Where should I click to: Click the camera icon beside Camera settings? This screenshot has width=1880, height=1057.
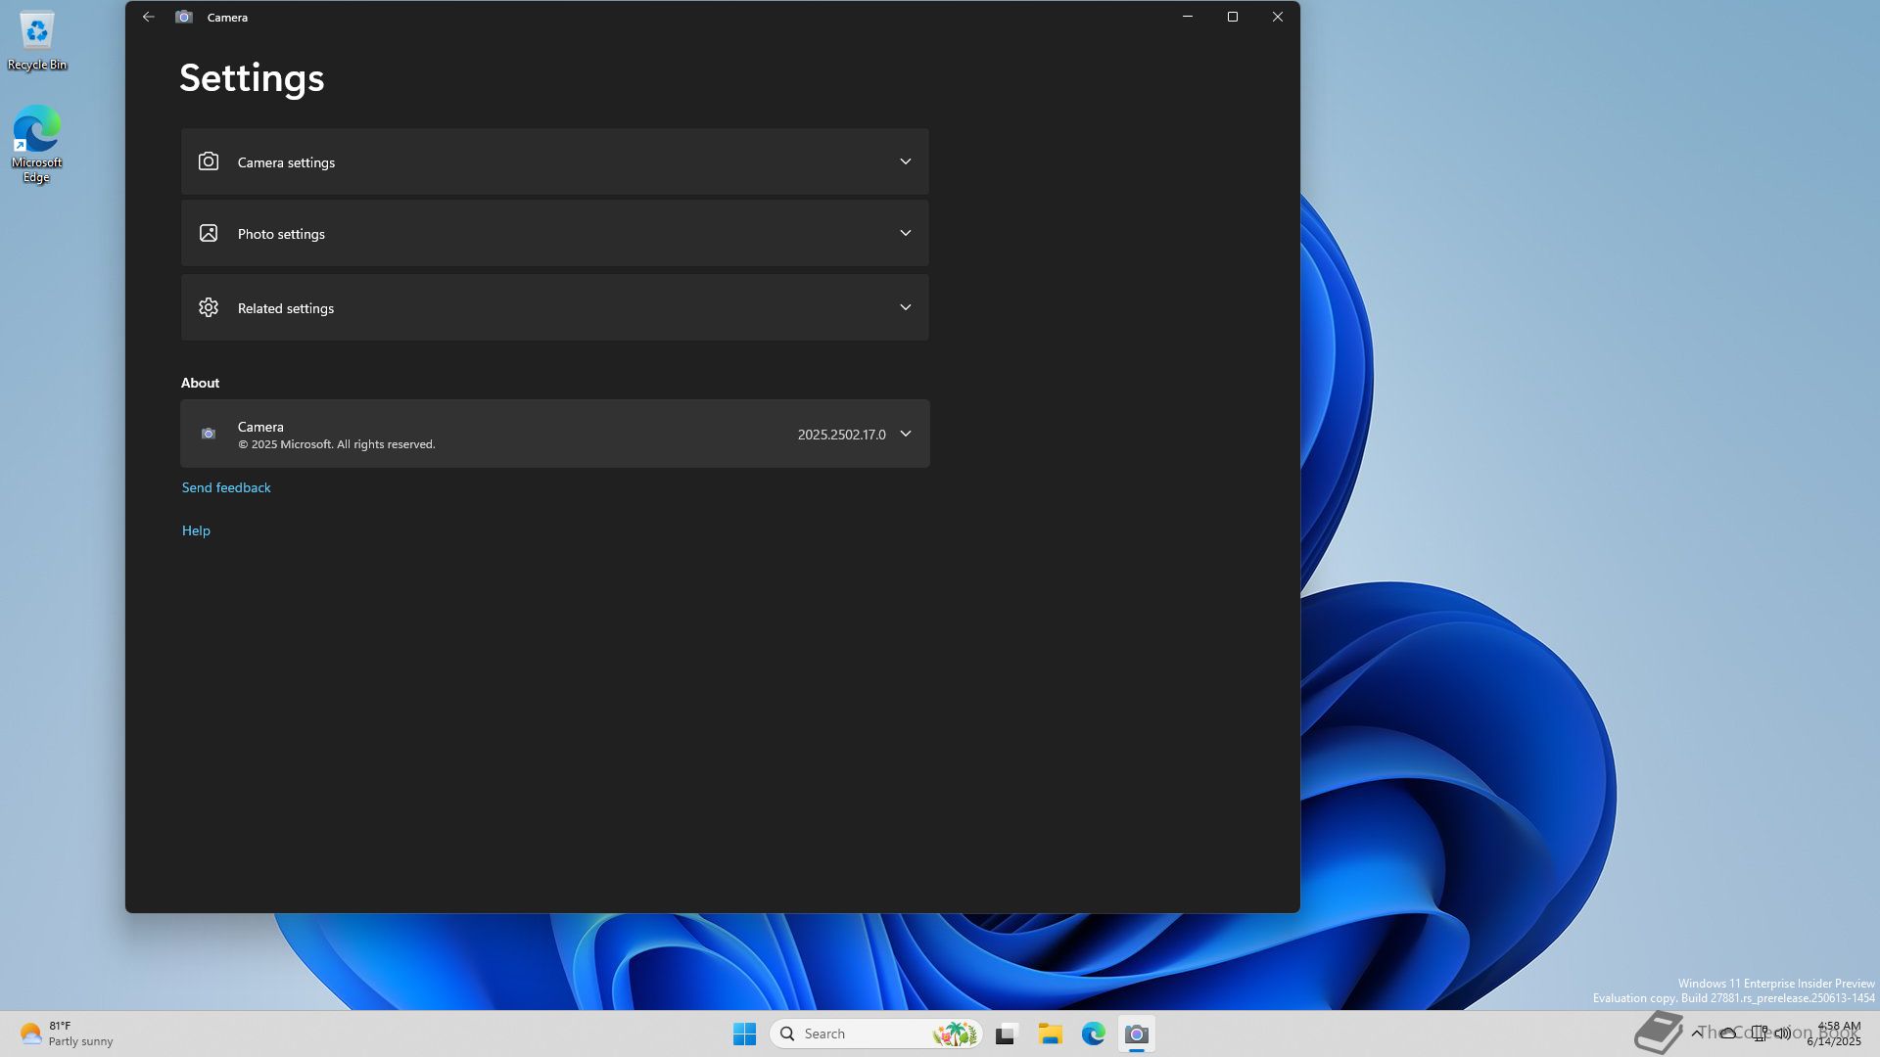coord(209,161)
